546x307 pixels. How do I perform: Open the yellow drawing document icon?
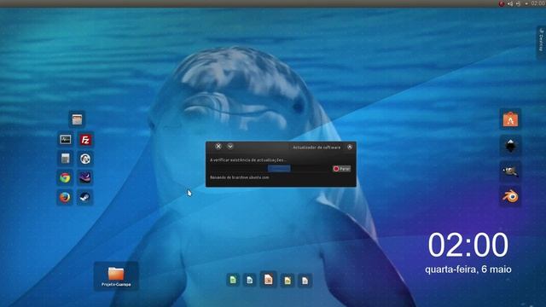coord(288,281)
